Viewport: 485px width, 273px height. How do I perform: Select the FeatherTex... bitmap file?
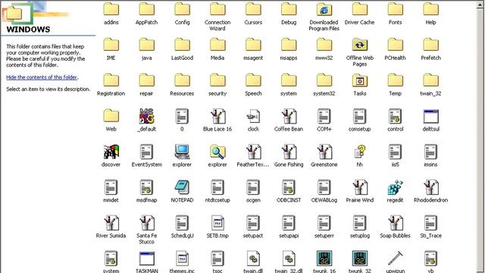point(253,152)
